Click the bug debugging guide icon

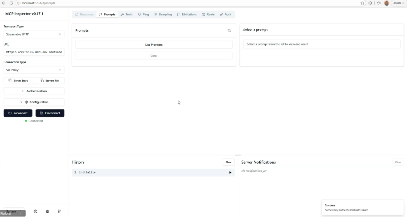coord(47,211)
